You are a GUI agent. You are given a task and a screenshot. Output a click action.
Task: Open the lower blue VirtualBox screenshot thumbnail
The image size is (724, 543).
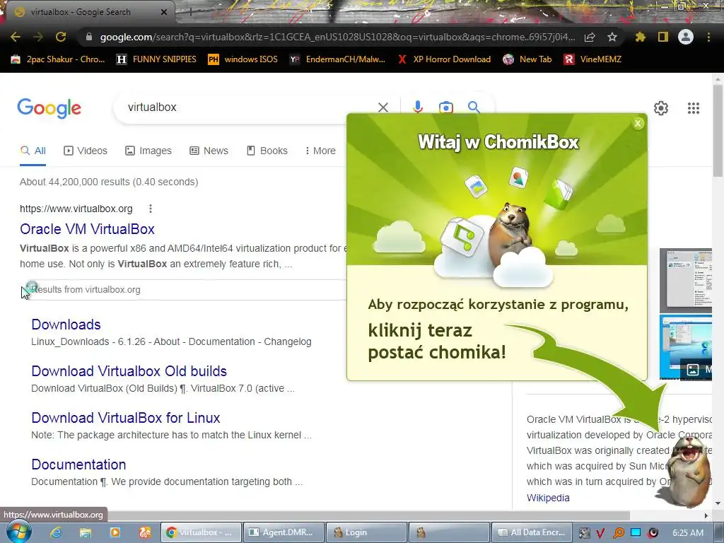coord(686,347)
